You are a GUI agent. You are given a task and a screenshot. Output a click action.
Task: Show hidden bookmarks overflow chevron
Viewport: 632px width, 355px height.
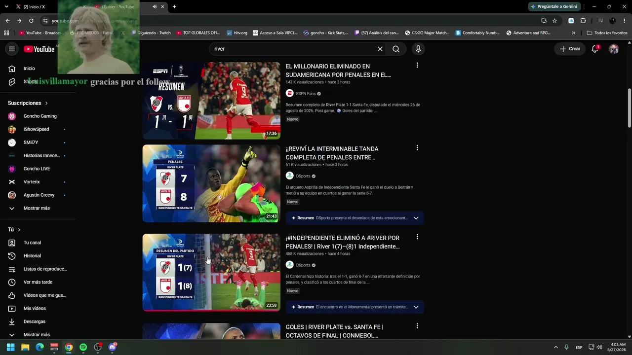tap(573, 33)
